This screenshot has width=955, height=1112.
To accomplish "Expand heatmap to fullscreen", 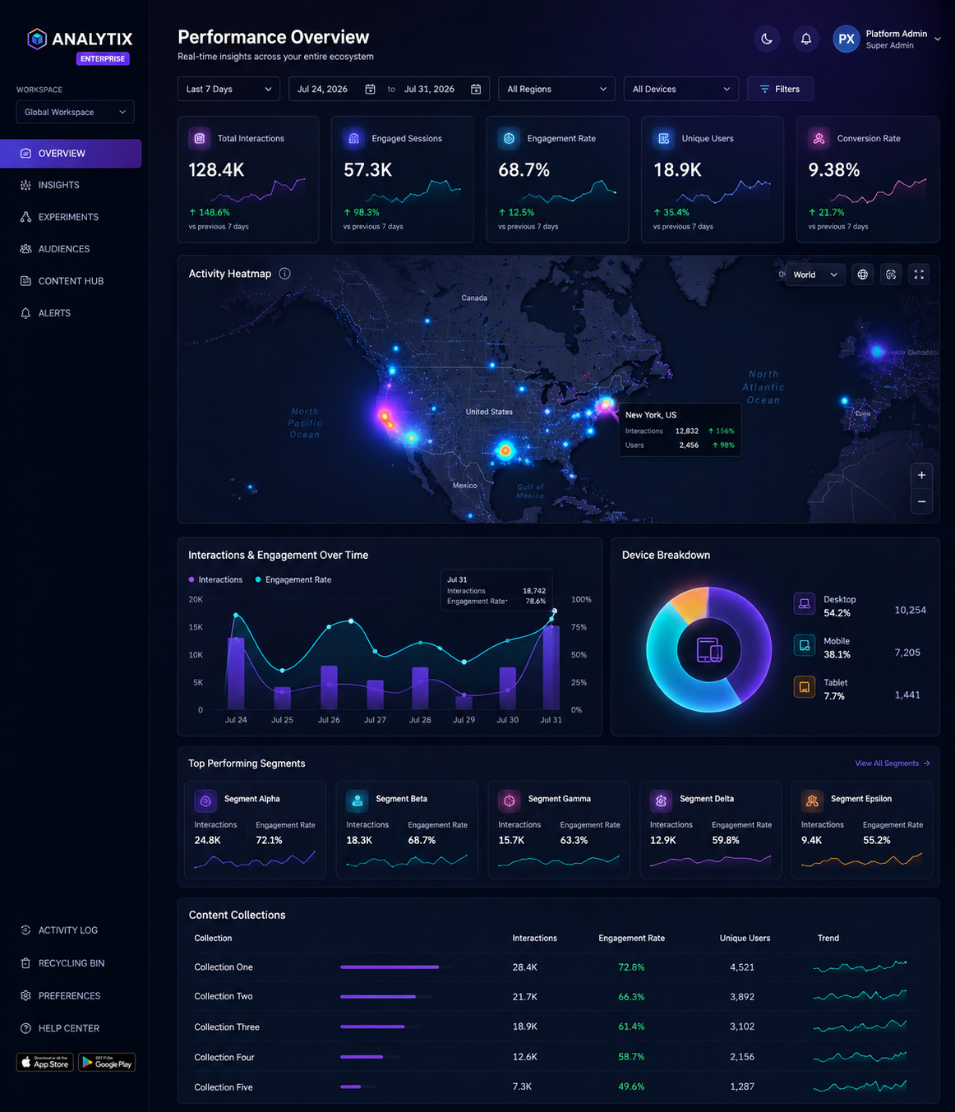I will [x=920, y=275].
